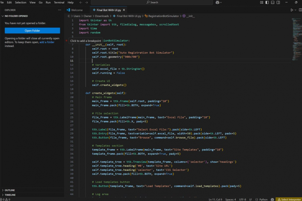The width and height of the screenshot is (302, 201).
Task: Click the split editor right icon
Action: click(x=300, y=10)
